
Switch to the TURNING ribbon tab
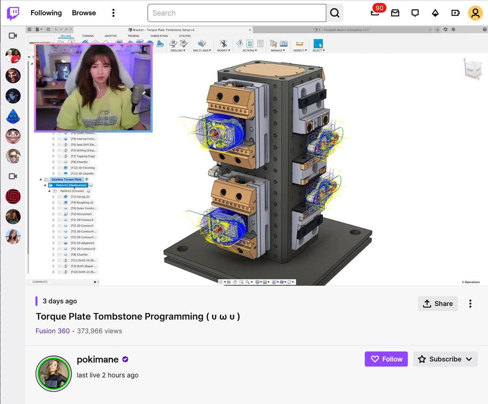click(88, 36)
